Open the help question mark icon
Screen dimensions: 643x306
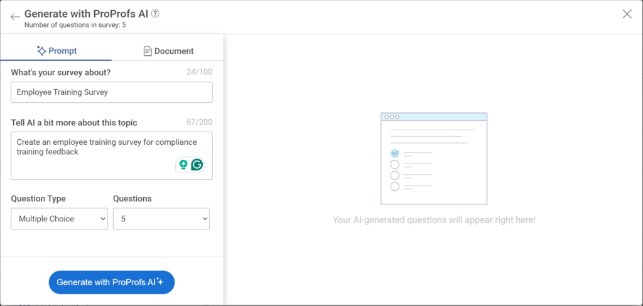click(x=155, y=14)
